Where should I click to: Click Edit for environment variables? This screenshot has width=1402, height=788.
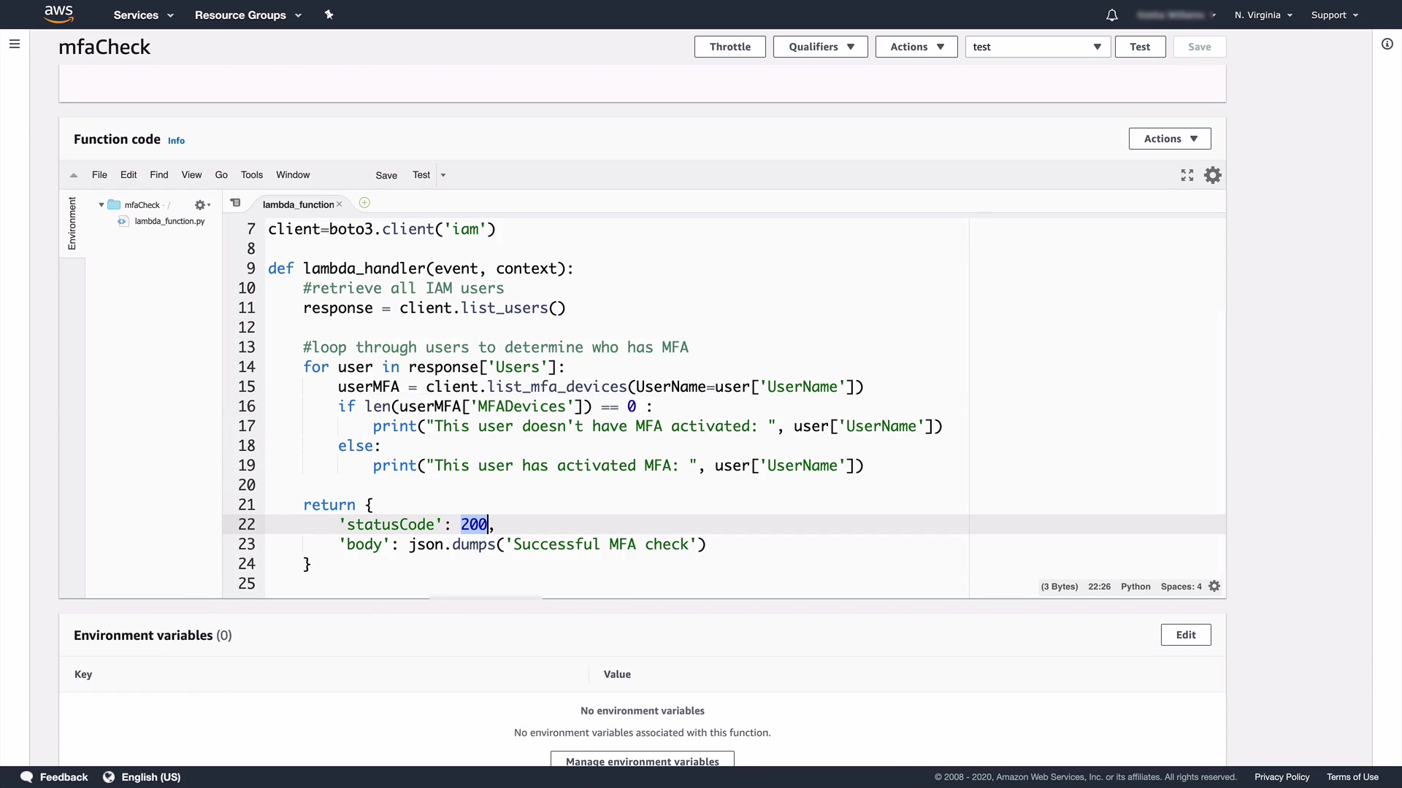(1185, 635)
